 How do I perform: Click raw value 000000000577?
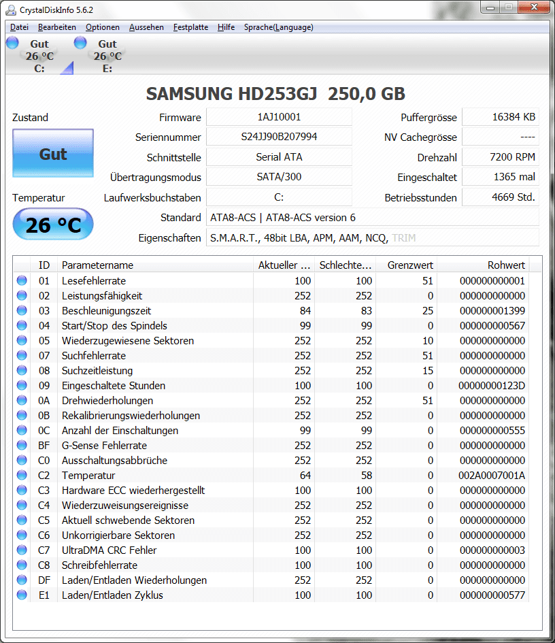pyautogui.click(x=492, y=595)
